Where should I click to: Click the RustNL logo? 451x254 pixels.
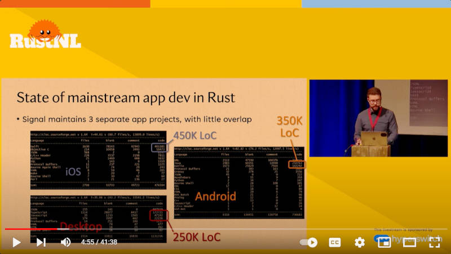click(45, 34)
